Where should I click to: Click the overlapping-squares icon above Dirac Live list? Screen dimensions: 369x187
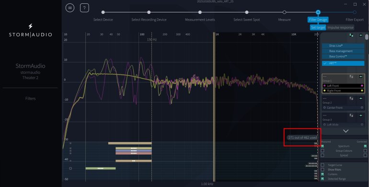point(351,35)
